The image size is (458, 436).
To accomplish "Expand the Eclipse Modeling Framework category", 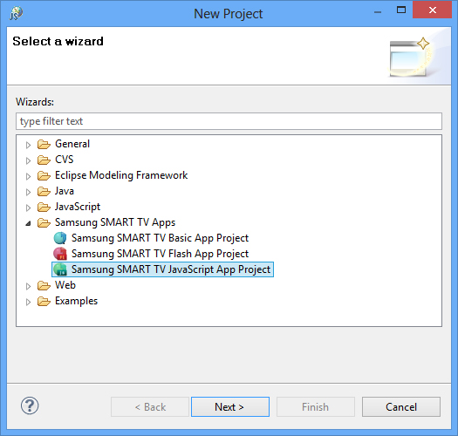I will click(28, 176).
